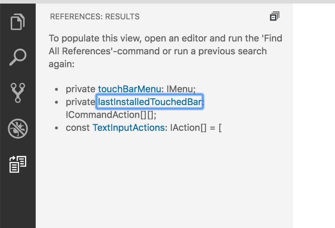This screenshot has height=228, width=335.
Task: Click the bullet beside the touchBarMenu entry
Action: click(x=57, y=89)
